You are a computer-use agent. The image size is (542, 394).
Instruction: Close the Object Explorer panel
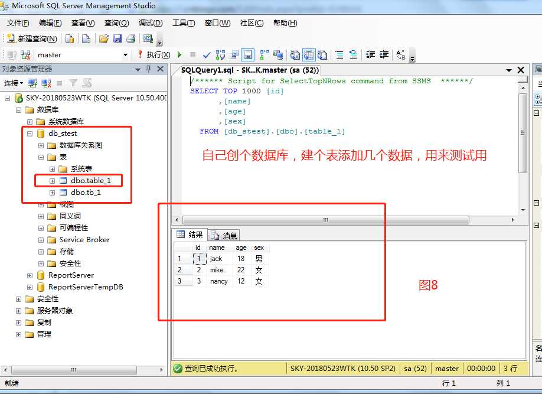click(160, 69)
